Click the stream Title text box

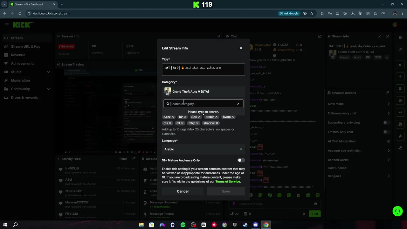[203, 70]
